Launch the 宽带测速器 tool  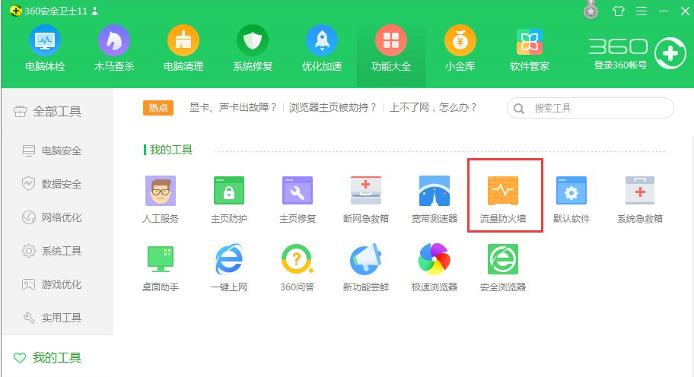tap(435, 199)
